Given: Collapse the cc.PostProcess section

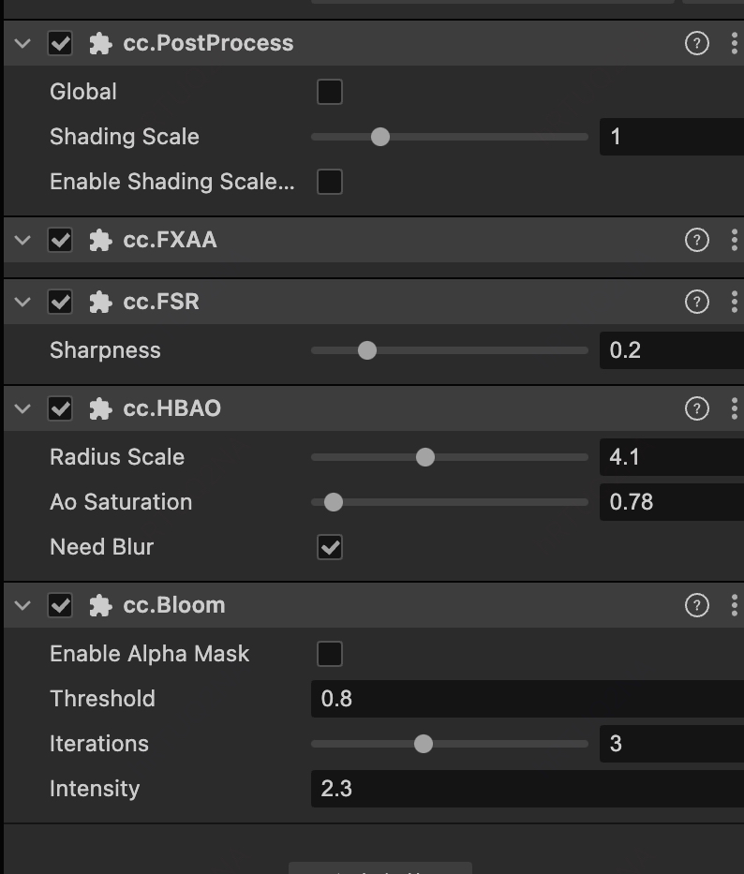Looking at the screenshot, I should 22,43.
